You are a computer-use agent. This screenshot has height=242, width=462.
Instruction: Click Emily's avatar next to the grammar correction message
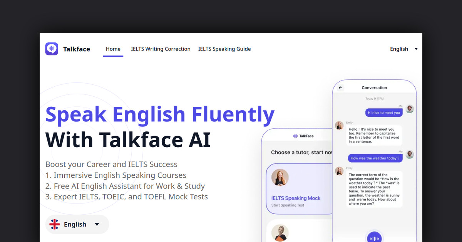[x=339, y=171]
